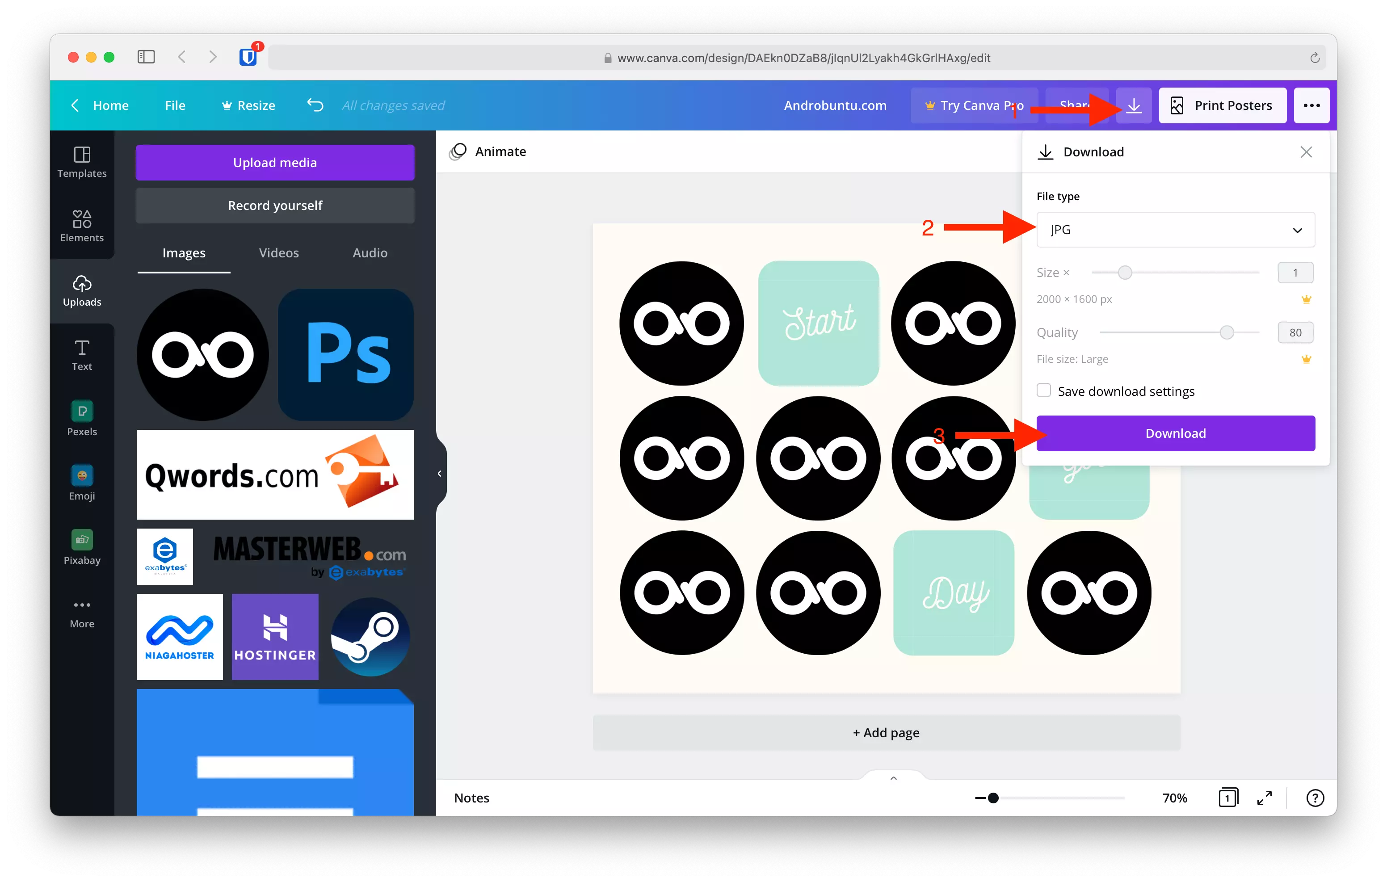
Task: Collapse the uploads side panel
Action: click(x=440, y=473)
